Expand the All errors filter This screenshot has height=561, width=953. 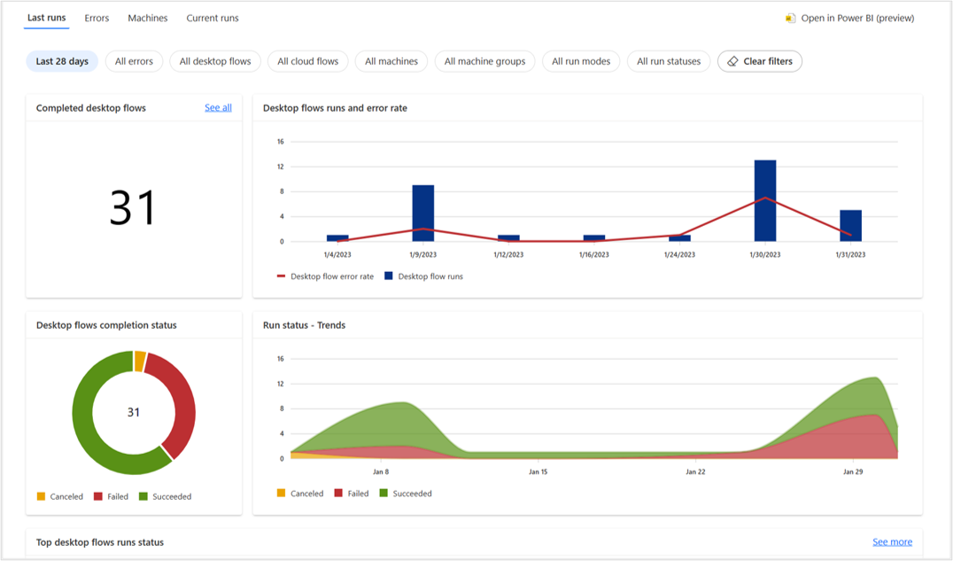(134, 61)
